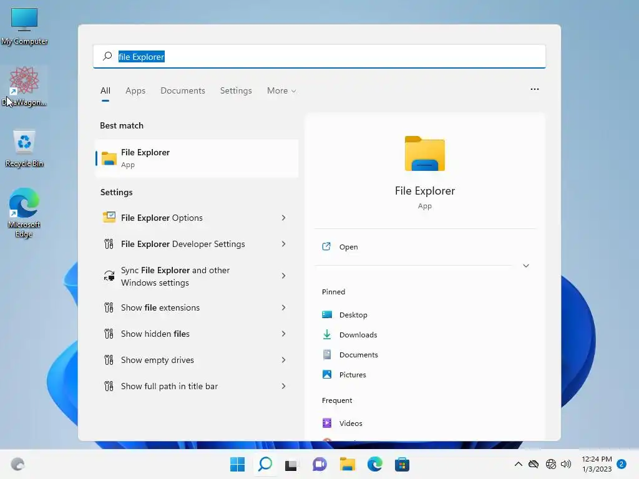Select the My Computer desktop icon

[24, 26]
